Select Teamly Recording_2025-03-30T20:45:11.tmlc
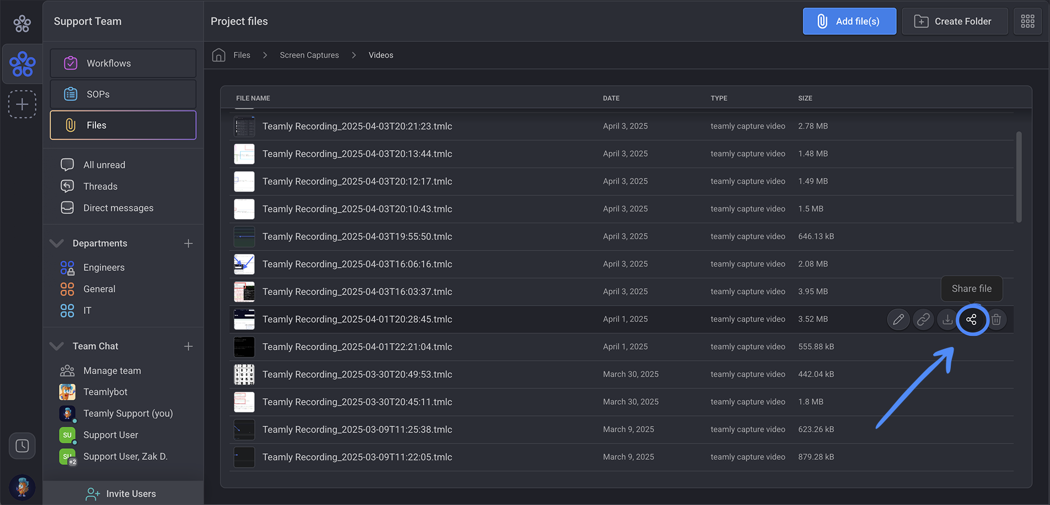 [x=357, y=401]
